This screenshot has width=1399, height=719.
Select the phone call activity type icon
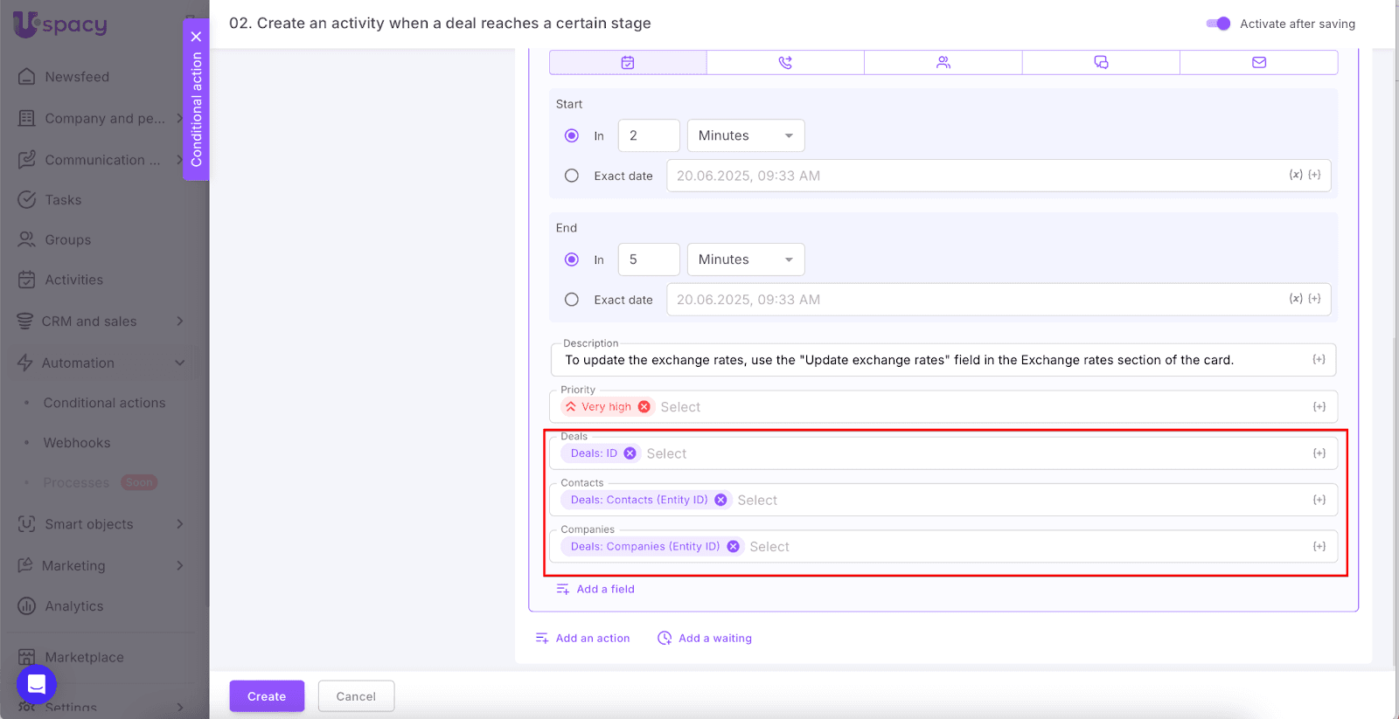785,63
